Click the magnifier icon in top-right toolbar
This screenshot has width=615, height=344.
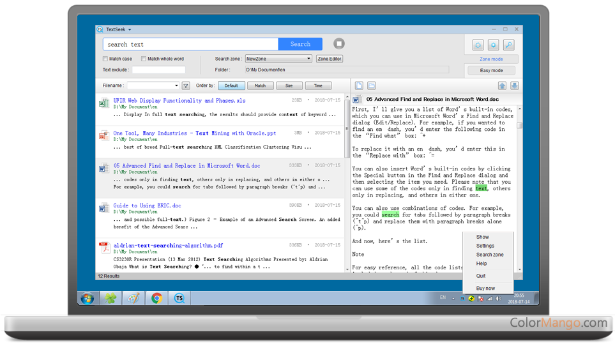pyautogui.click(x=508, y=45)
